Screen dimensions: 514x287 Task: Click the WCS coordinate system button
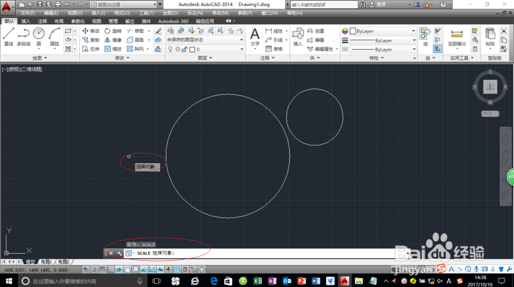pyautogui.click(x=490, y=113)
